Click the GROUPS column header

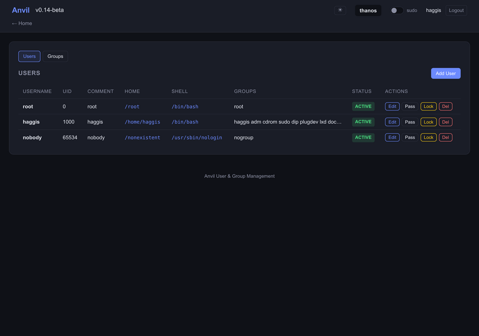[245, 91]
